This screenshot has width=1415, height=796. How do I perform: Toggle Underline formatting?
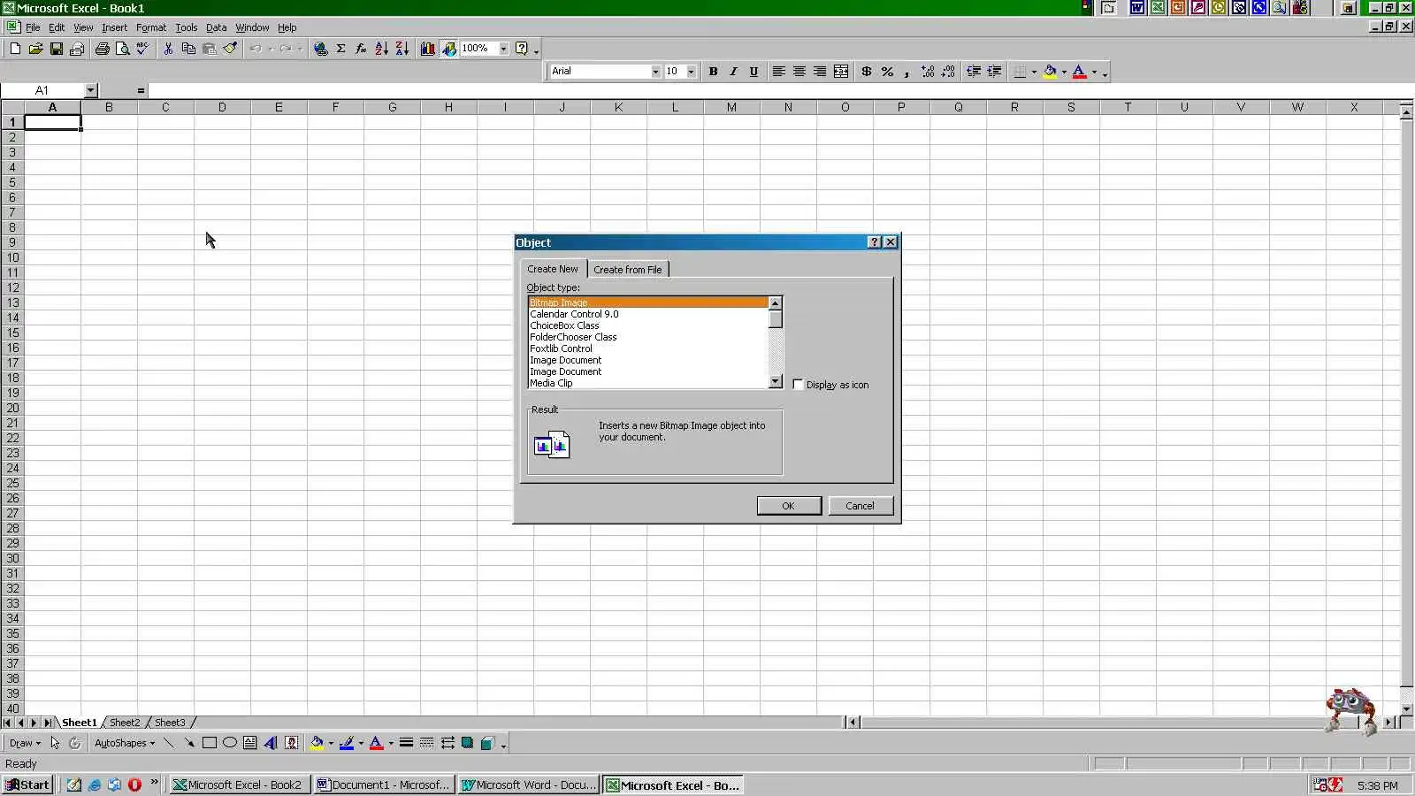pyautogui.click(x=753, y=72)
